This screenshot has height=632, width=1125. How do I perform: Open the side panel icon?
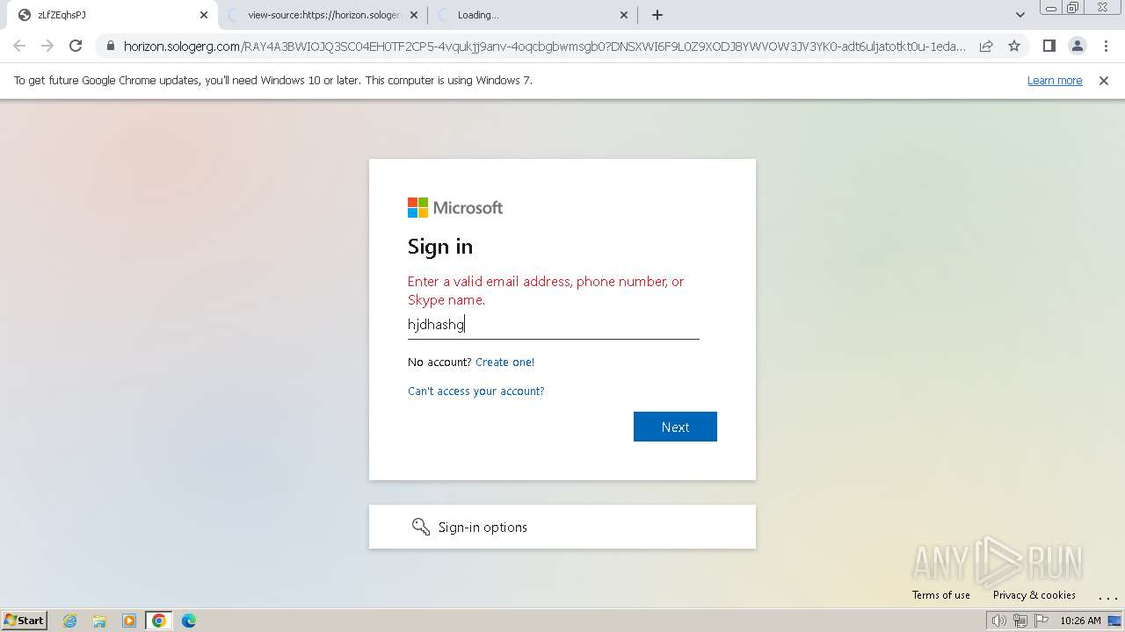pos(1049,46)
